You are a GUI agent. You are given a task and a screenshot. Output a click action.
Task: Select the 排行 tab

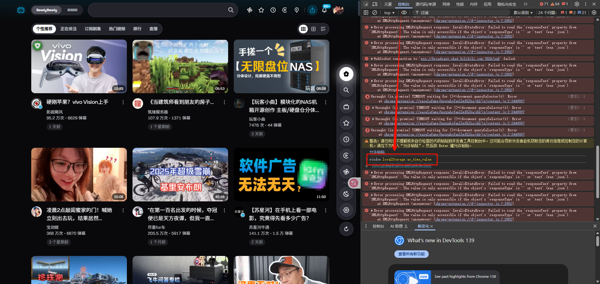tap(137, 29)
